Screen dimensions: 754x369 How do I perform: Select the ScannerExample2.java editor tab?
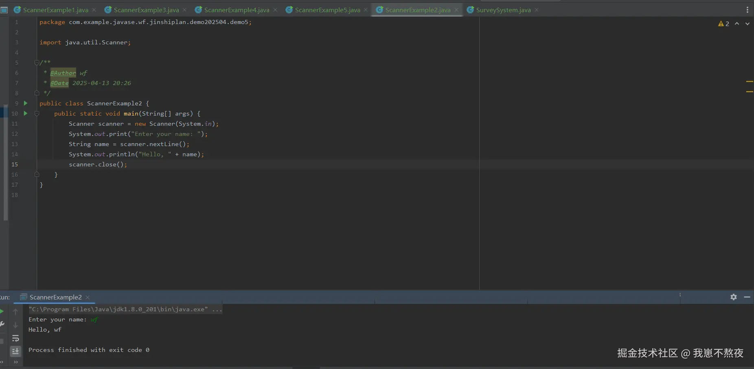click(418, 10)
